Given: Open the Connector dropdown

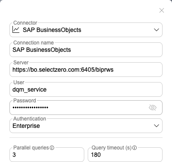Looking at the screenshot, I should (86, 30).
